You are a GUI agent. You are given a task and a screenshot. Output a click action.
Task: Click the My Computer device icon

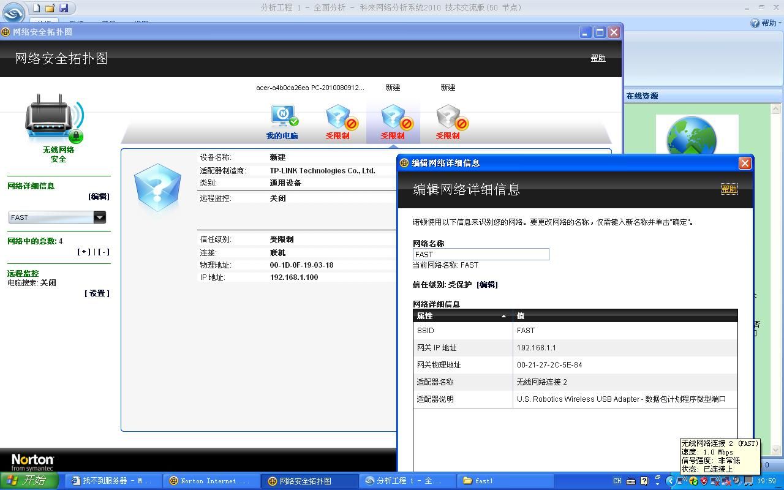coord(282,117)
